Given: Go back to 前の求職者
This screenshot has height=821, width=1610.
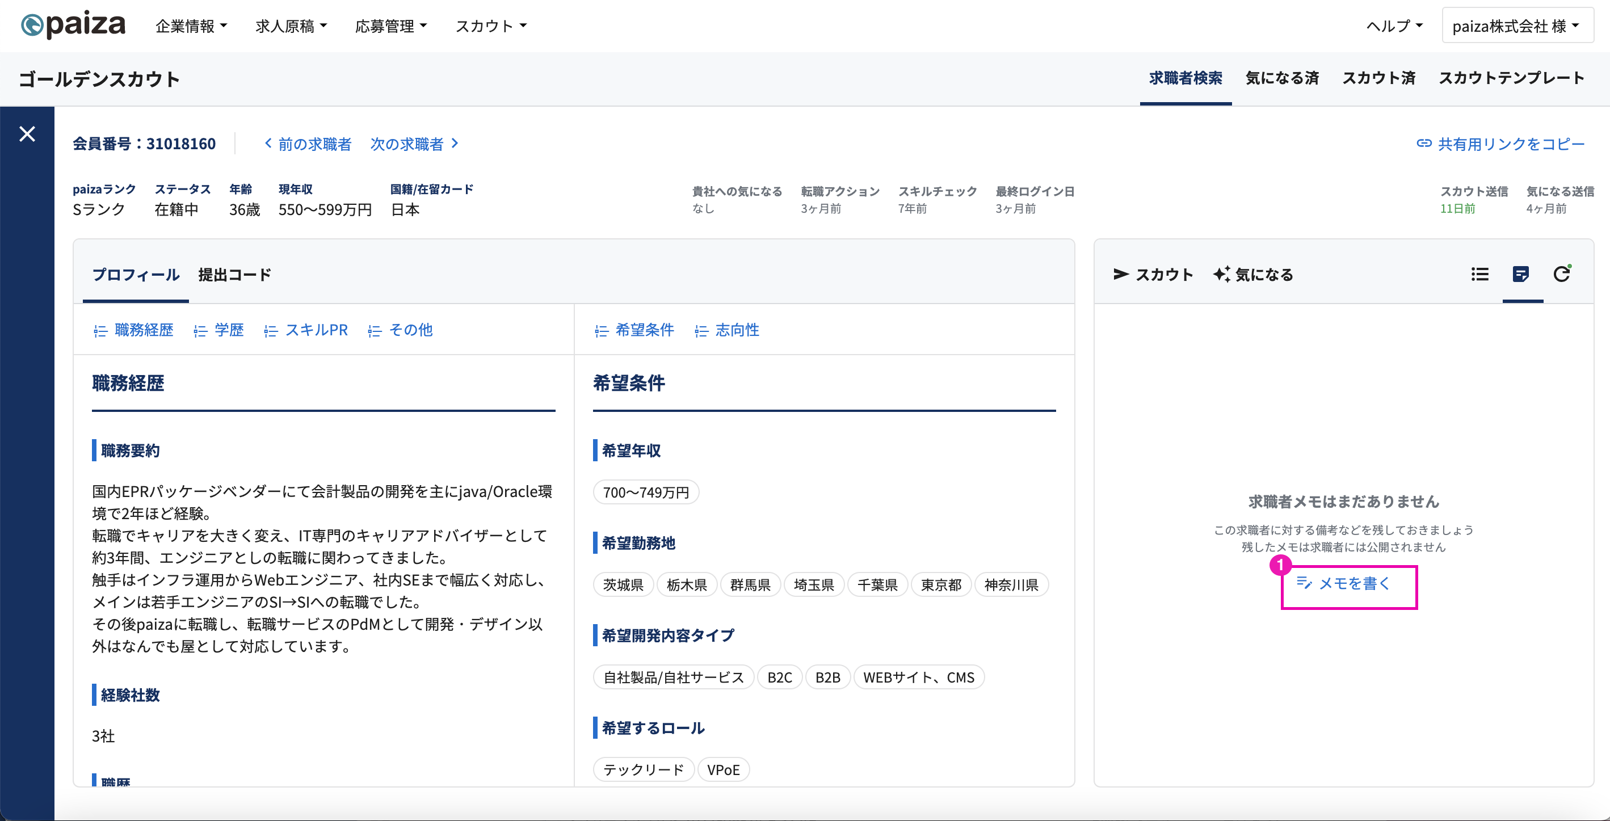Looking at the screenshot, I should (308, 144).
